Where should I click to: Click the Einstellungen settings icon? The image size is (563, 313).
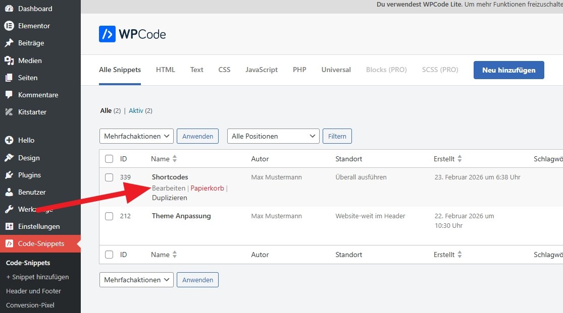9,226
